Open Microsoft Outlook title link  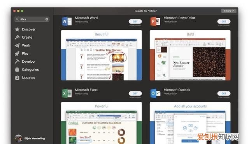point(177,90)
